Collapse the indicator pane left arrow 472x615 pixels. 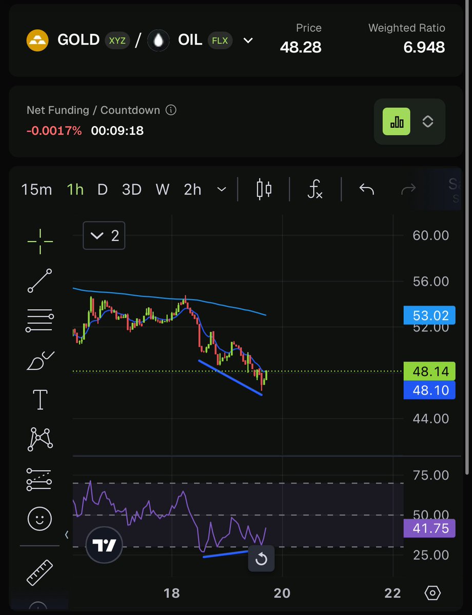click(x=67, y=534)
